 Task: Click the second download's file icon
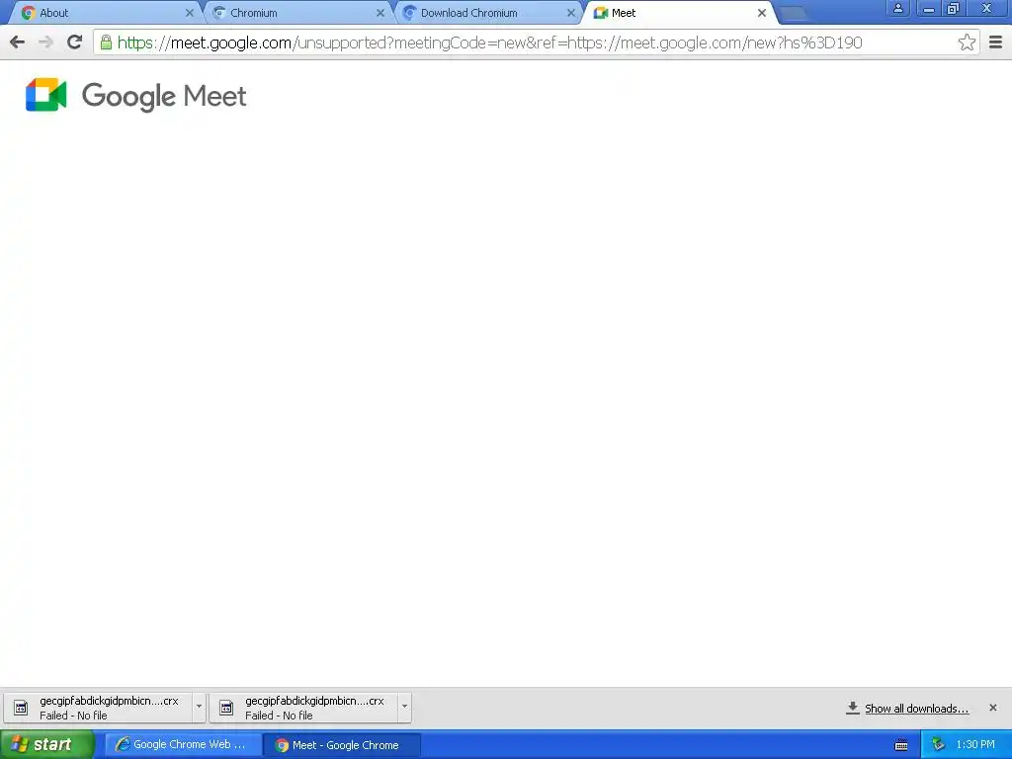226,708
